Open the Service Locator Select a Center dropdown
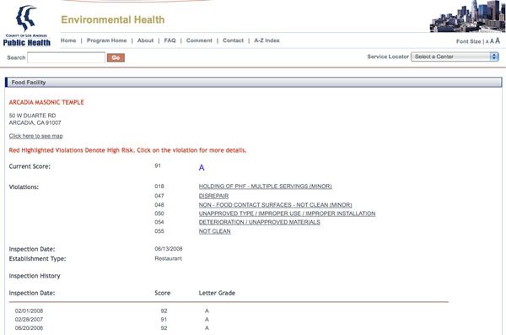Viewport: 506px width, 335px height. tap(455, 57)
